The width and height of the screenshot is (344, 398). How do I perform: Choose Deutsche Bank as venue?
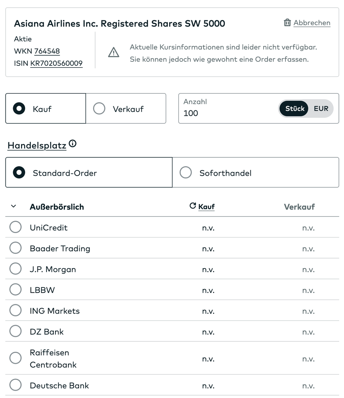click(16, 385)
